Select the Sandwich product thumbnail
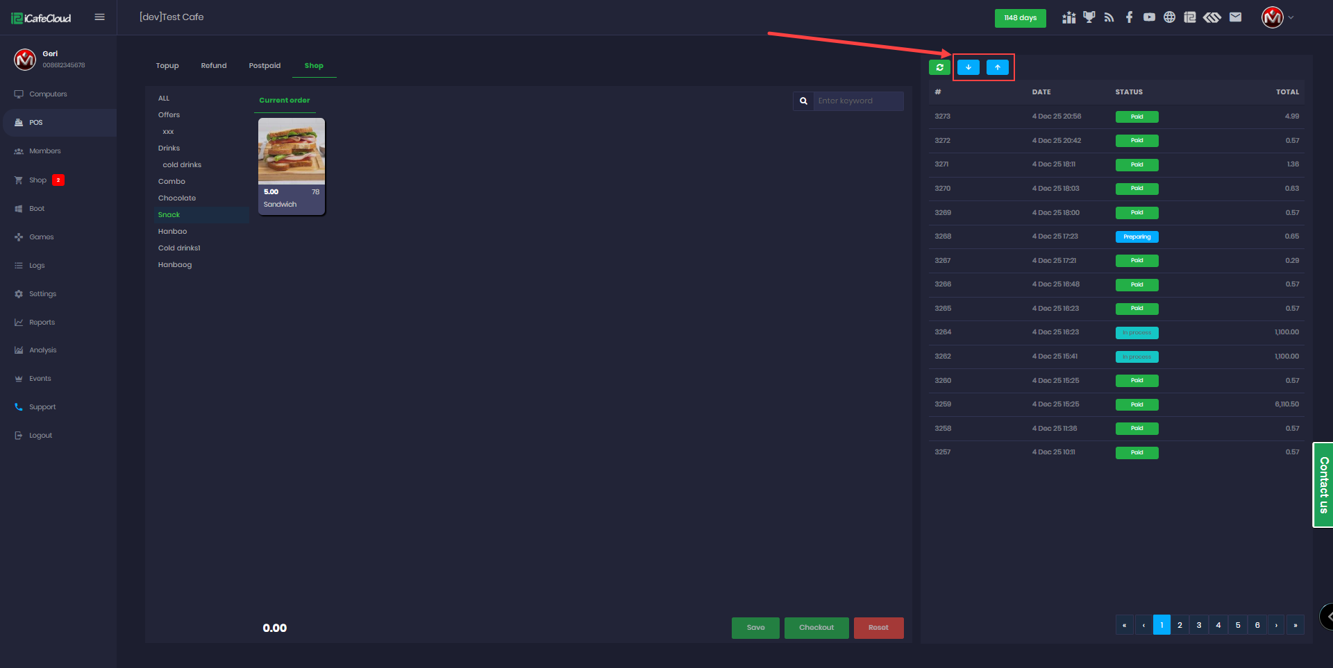The width and height of the screenshot is (1333, 668). click(292, 151)
